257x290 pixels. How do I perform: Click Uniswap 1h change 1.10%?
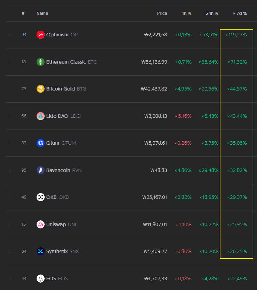click(184, 224)
